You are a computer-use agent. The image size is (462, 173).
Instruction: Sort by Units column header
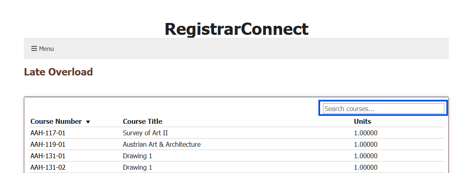(362, 121)
